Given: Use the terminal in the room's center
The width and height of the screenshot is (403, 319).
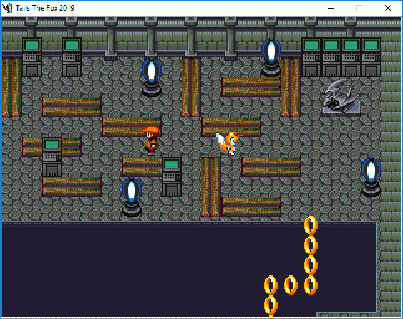Looking at the screenshot, I should [x=172, y=177].
